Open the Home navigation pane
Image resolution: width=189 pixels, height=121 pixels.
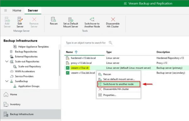[31, 94]
